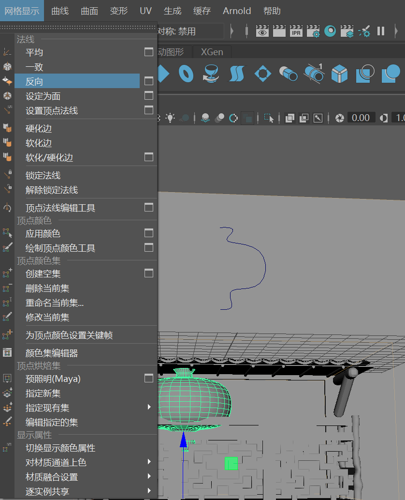Open the render view clapperboard eye icon
The height and width of the screenshot is (500, 405).
262,31
